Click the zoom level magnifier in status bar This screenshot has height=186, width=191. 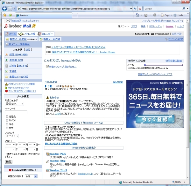pyautogui.click(x=173, y=182)
